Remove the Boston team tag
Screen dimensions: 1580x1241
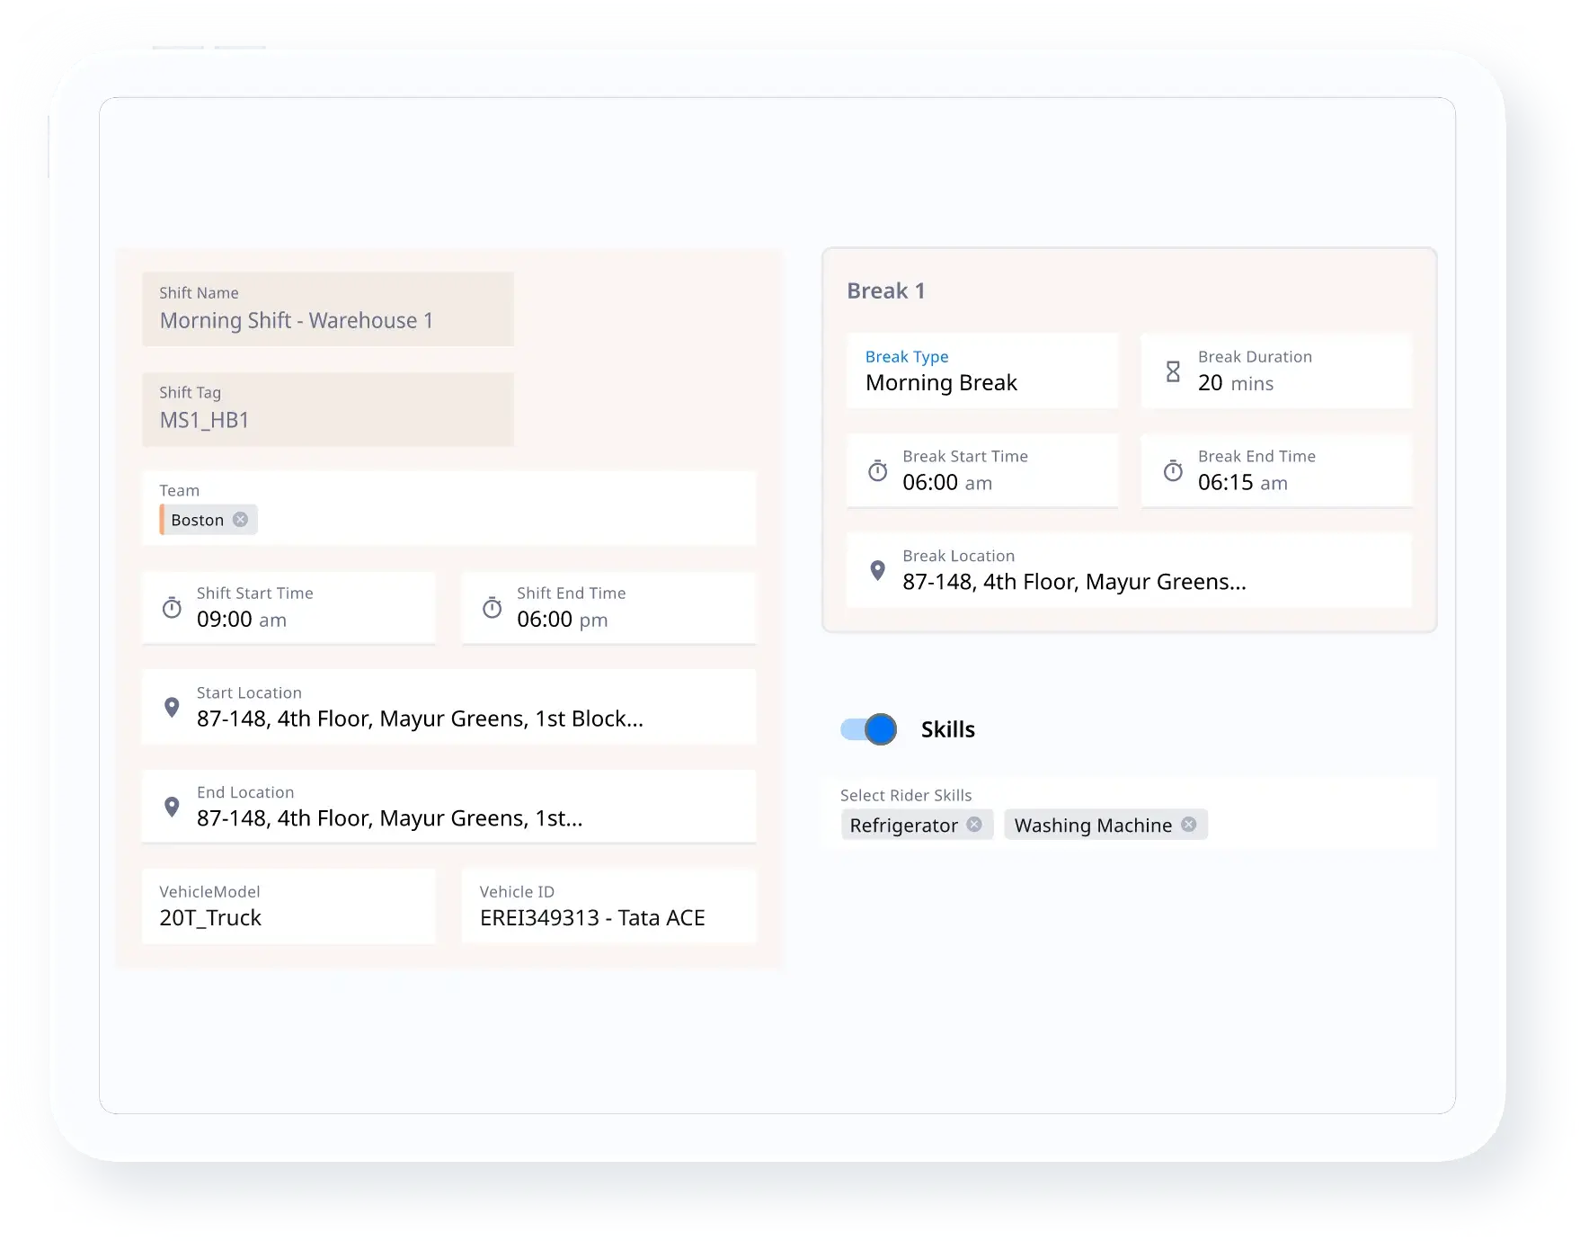pos(240,520)
